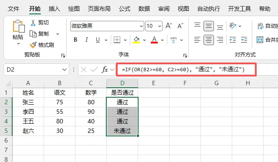278x162 pixels.
Task: Decrease font size with the smaller A icon
Action: tap(180, 26)
